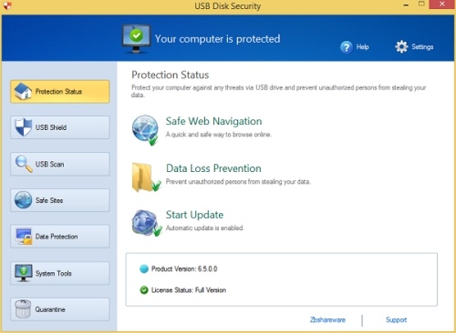456x333 pixels.
Task: Open the Help text link
Action: [x=362, y=46]
